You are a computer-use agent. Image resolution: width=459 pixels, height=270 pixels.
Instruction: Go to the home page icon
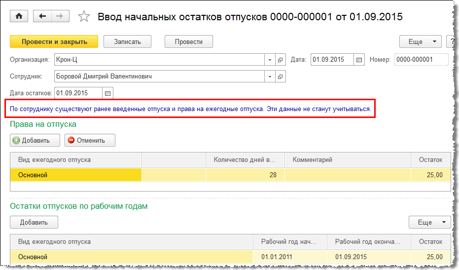[19, 16]
